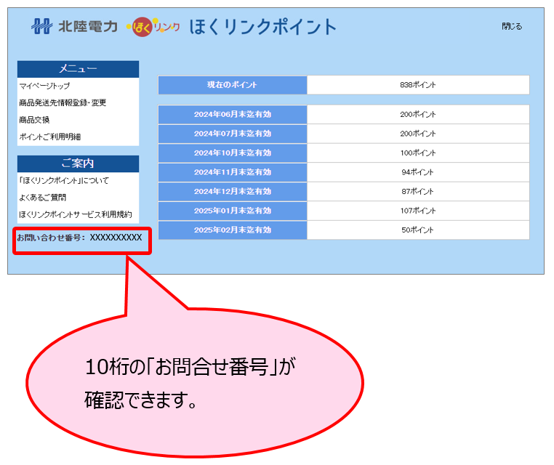Open よくあるご質問 link
The image size is (554, 465).
[x=42, y=198]
